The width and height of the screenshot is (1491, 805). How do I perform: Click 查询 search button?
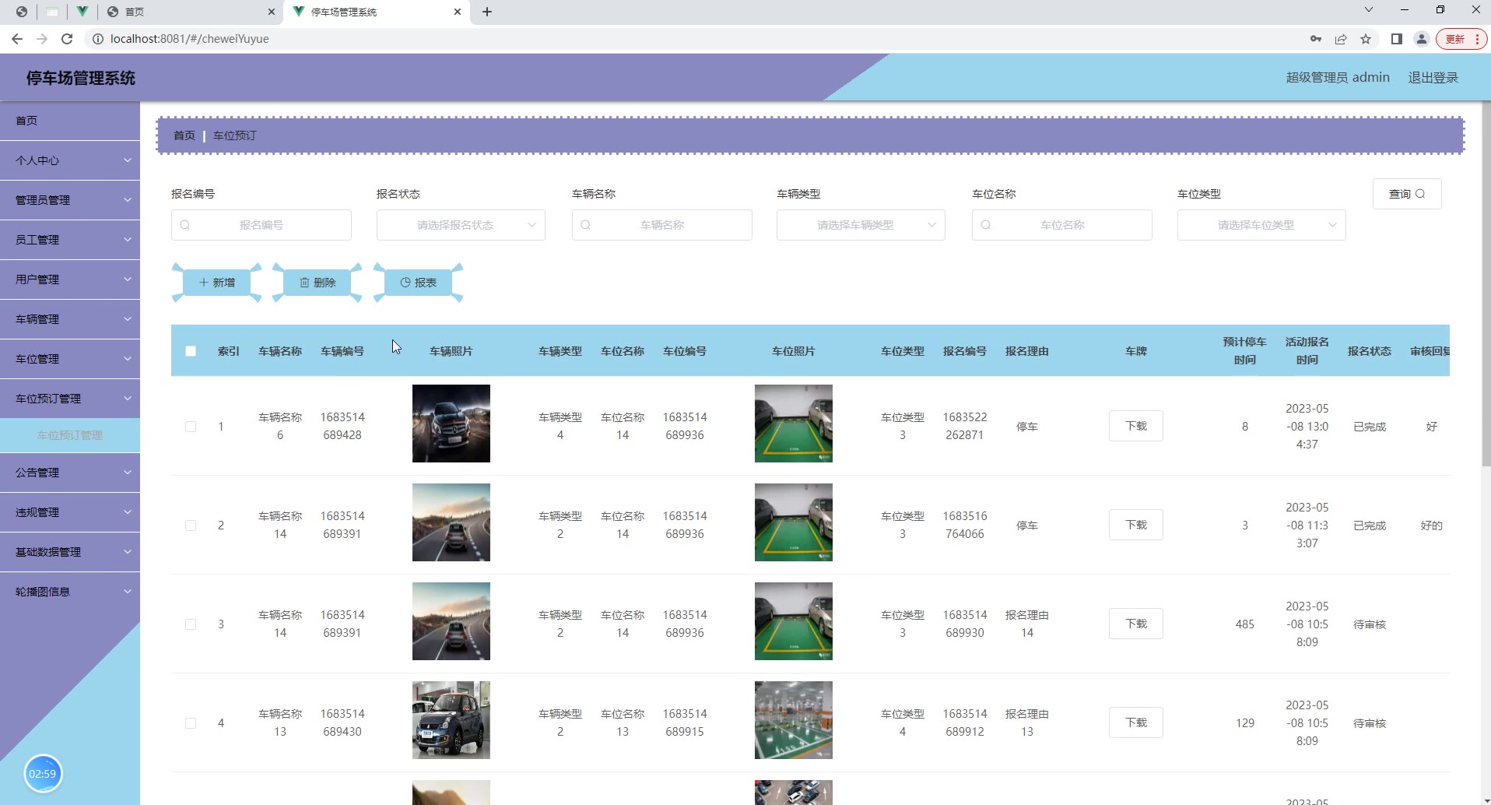pyautogui.click(x=1407, y=194)
